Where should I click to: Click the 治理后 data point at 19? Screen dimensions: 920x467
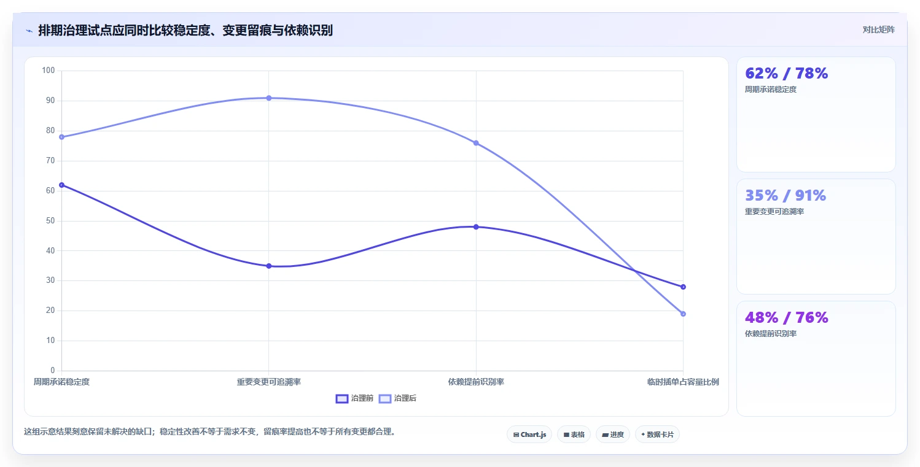(x=683, y=314)
